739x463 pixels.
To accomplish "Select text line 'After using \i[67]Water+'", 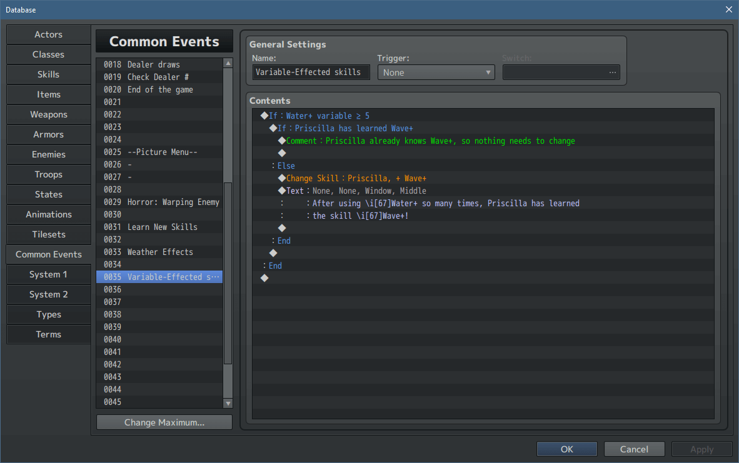I will click(x=483, y=203).
